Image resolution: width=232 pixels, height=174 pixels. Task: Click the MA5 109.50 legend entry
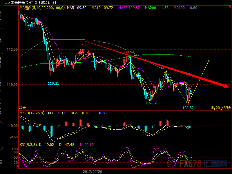77,8
